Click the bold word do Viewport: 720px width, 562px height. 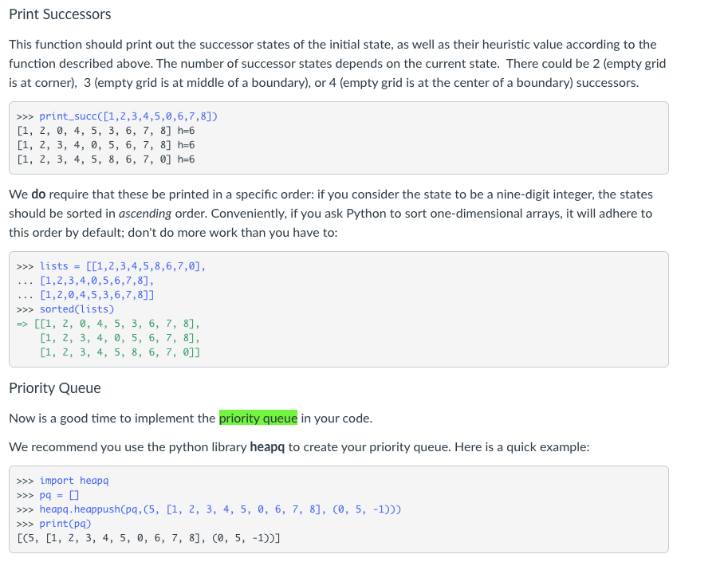(38, 195)
